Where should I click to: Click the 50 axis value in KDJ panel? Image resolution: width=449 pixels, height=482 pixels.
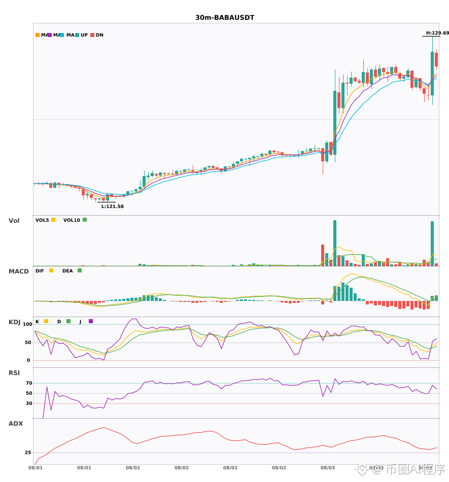28,342
